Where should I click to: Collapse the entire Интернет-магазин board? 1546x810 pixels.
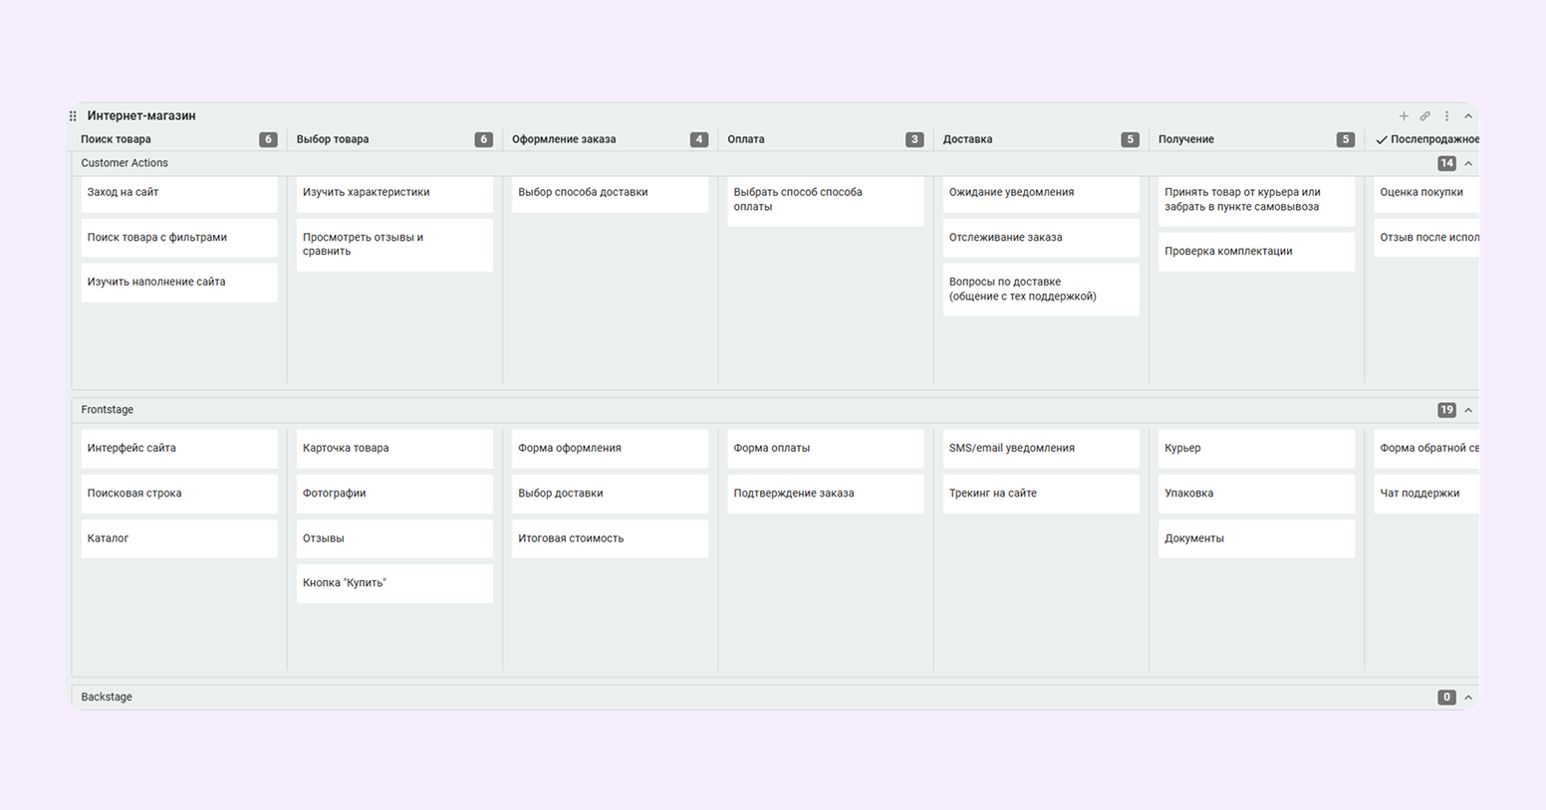click(x=1468, y=116)
